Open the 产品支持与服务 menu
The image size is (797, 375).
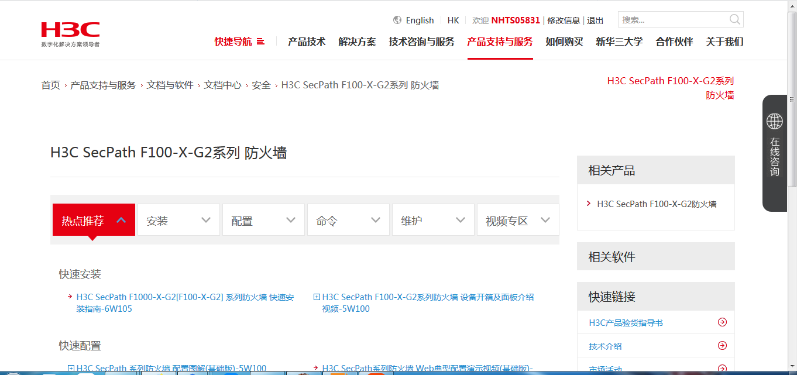tap(500, 42)
